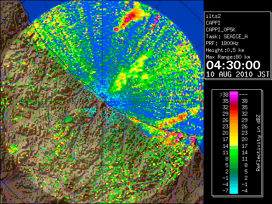Click the 'ilts2' label in info box
The width and height of the screenshot is (272, 204).
coord(213,16)
